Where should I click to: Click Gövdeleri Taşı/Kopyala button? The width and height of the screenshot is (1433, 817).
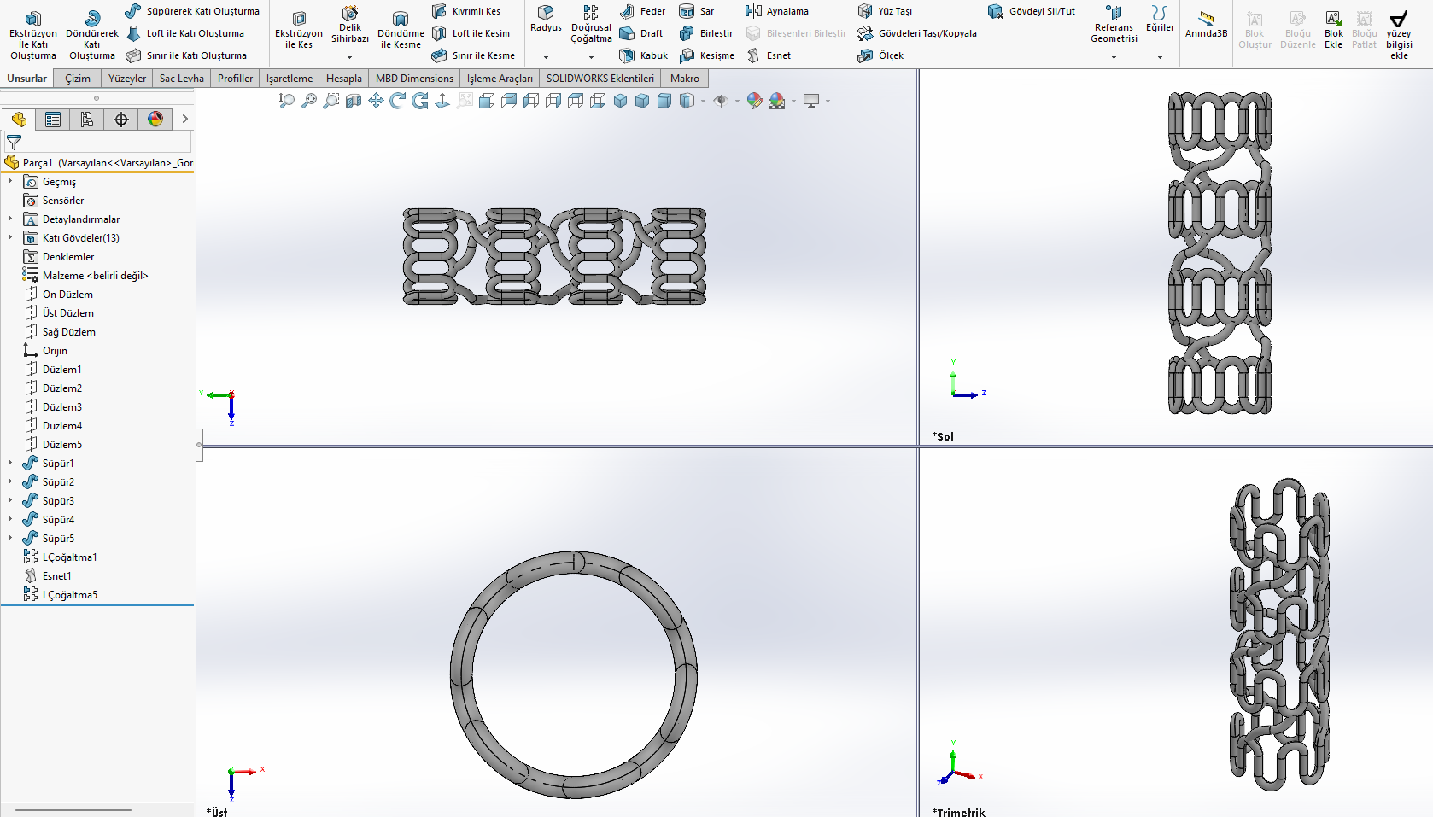(917, 33)
